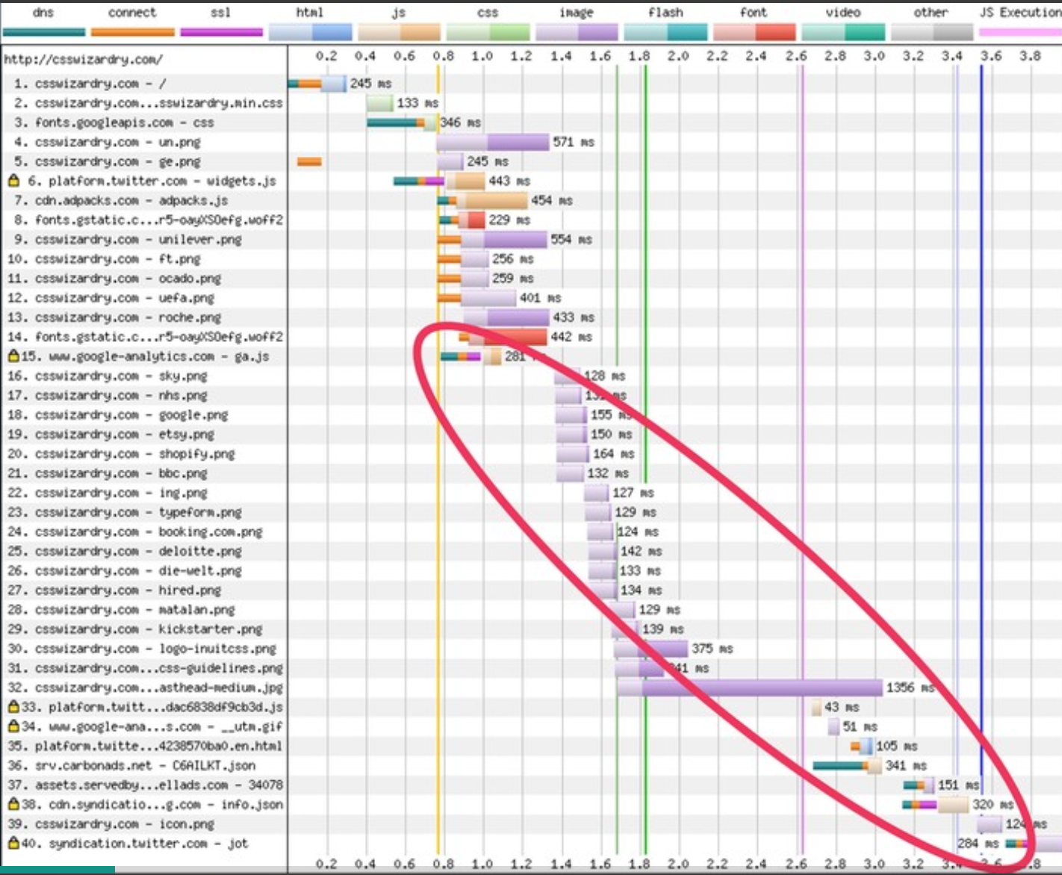The image size is (1062, 875).
Task: Click the image legend color bar
Action: pos(577,31)
